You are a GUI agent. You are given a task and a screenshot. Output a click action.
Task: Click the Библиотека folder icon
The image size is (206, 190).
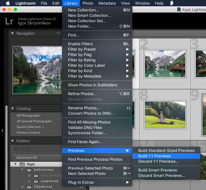[x=29, y=170]
